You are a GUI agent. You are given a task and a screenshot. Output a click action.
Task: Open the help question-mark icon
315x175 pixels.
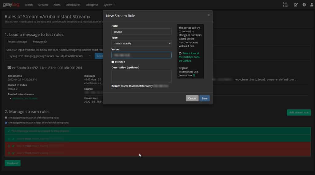pyautogui.click(x=304, y=5)
